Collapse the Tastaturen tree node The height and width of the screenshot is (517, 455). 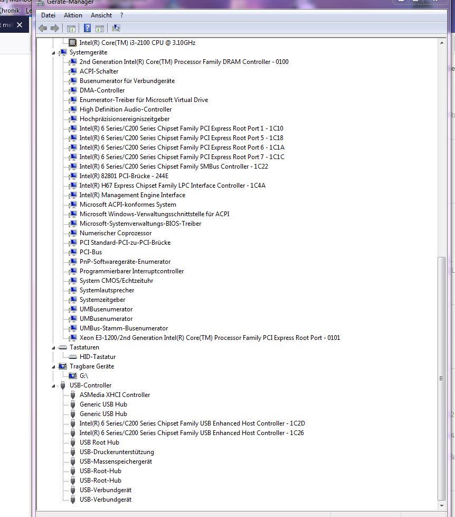(53, 348)
